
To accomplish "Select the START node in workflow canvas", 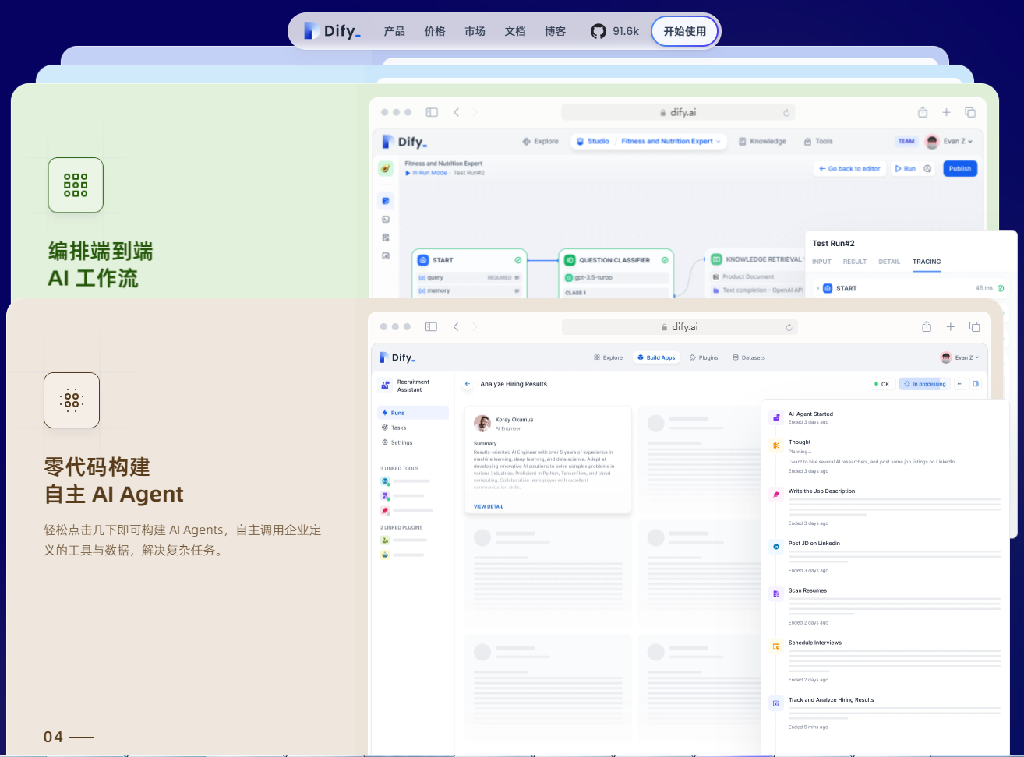I will [x=469, y=273].
